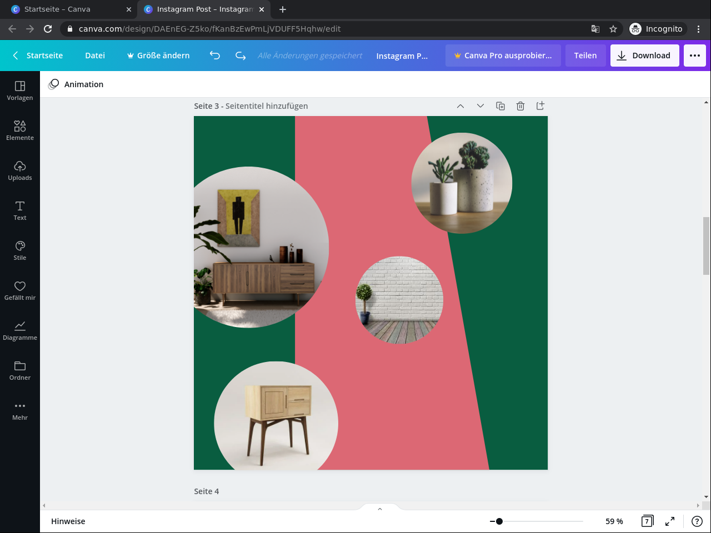
Task: Open the Elemente panel
Action: click(20, 131)
